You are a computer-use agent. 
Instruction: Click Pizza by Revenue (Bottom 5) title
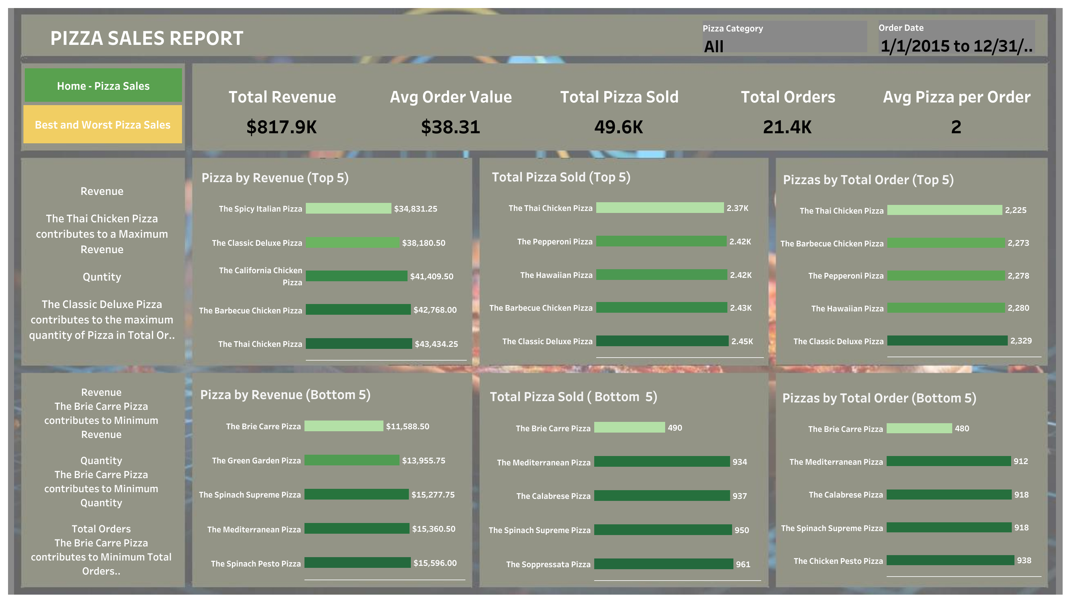pos(285,394)
